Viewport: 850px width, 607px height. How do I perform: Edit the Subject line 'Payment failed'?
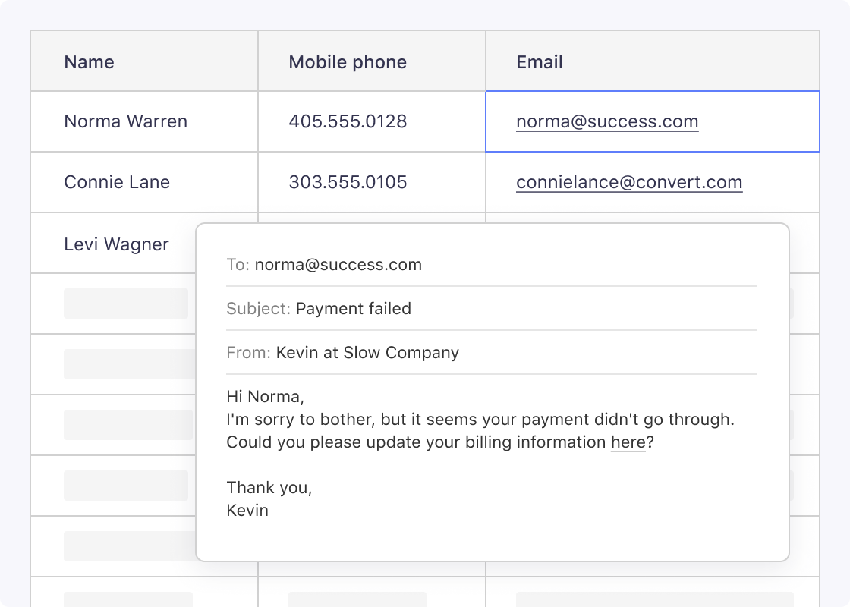[353, 309]
